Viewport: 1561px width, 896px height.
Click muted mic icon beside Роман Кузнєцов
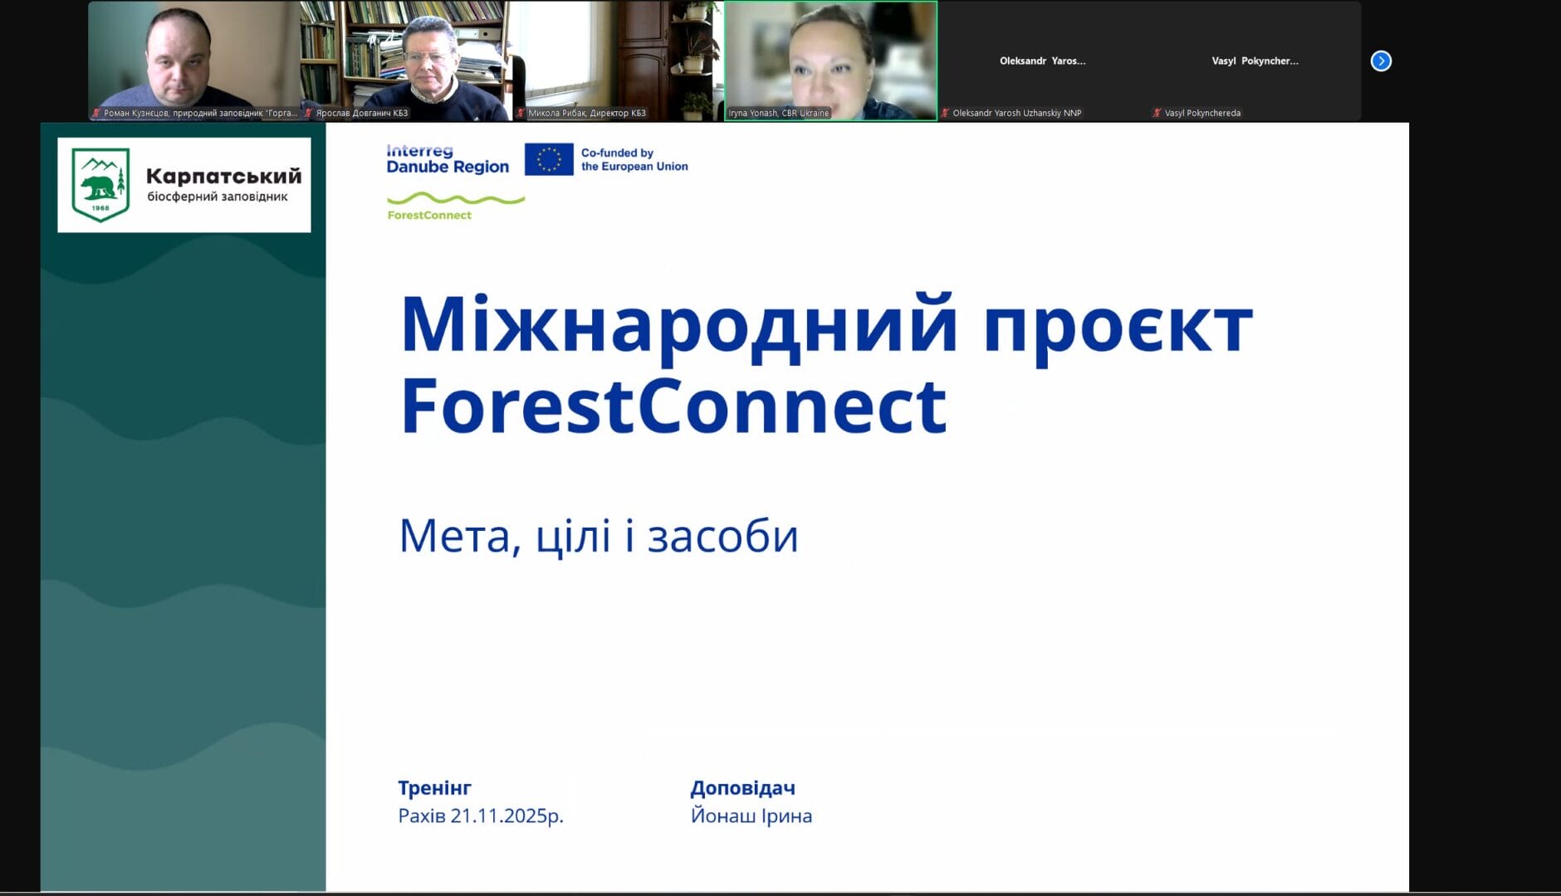click(x=96, y=113)
